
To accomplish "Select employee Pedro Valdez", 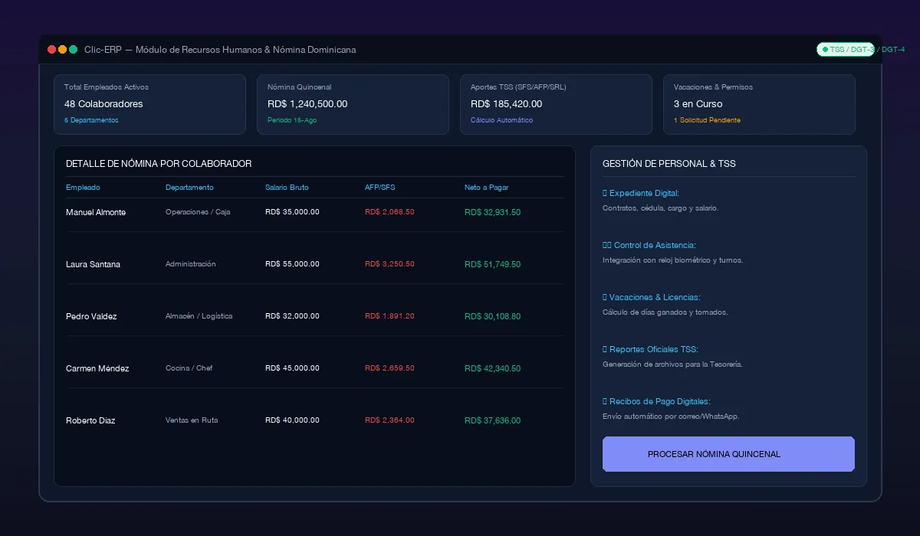I will point(91,316).
